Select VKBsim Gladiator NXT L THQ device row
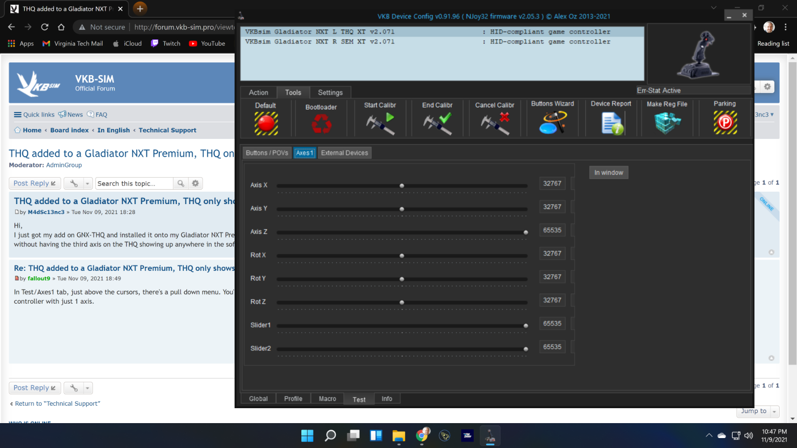This screenshot has height=448, width=797. 442,32
